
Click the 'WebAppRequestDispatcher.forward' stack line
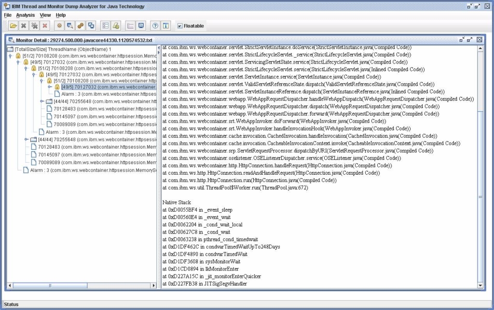click(x=301, y=114)
